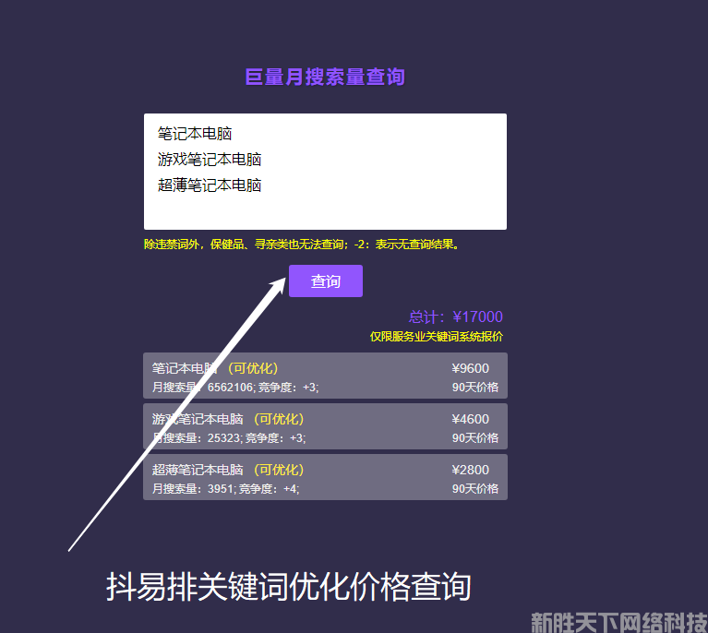Click the 抖易排关键词优化价格查询 caption
Screen dimensions: 708x633
[289, 588]
